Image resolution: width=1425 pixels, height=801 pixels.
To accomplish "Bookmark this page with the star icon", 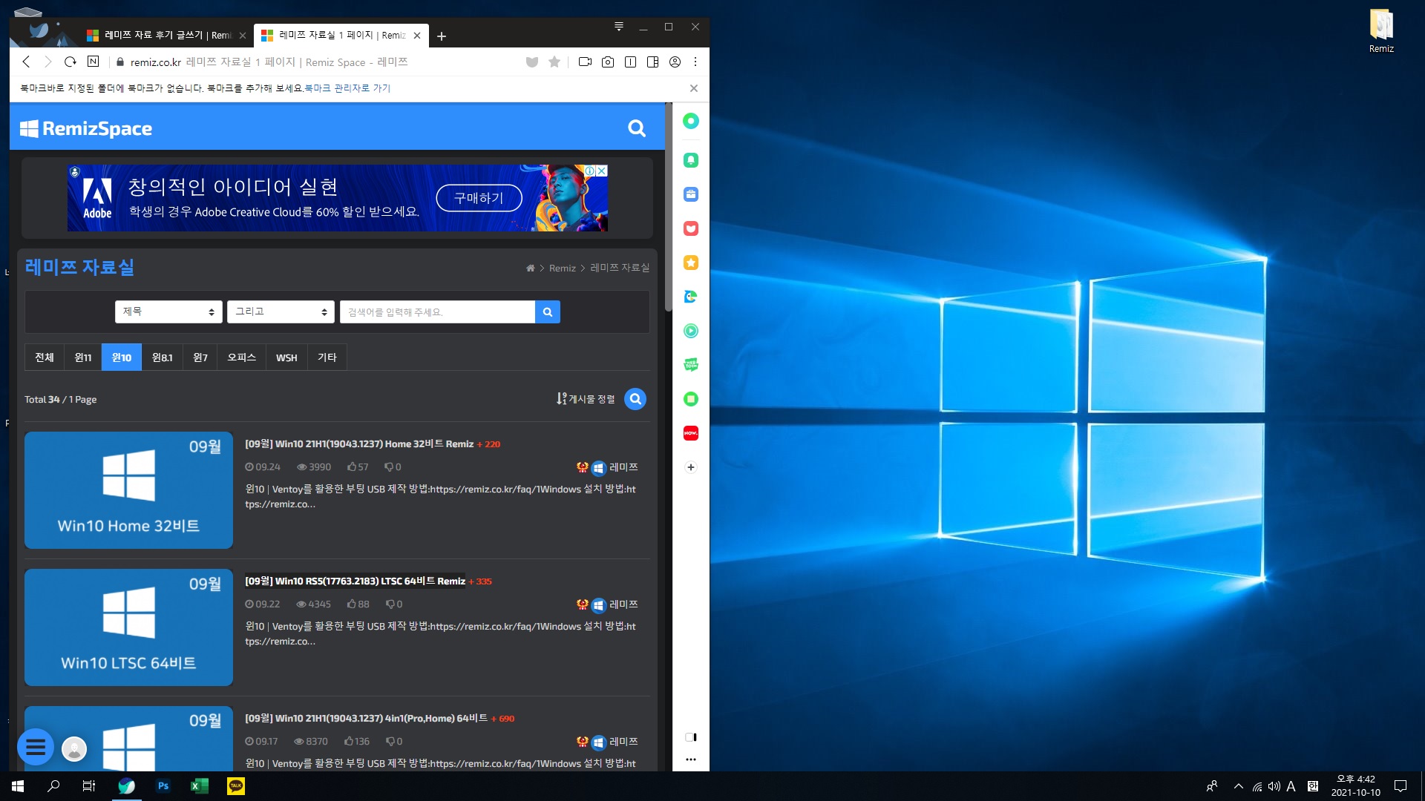I will 554,62.
